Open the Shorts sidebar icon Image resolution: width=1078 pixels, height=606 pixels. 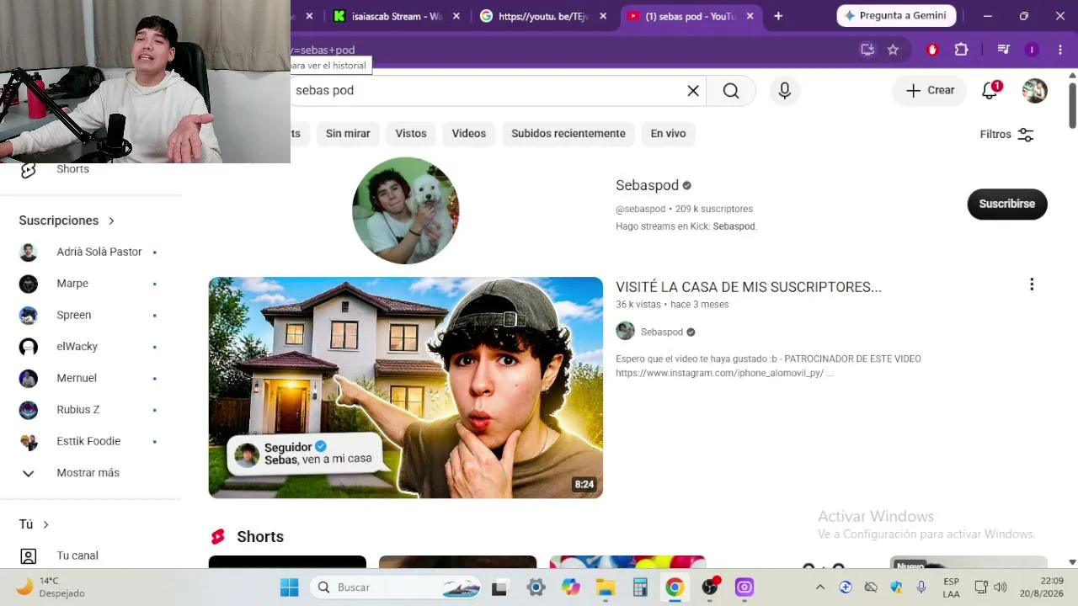point(29,170)
